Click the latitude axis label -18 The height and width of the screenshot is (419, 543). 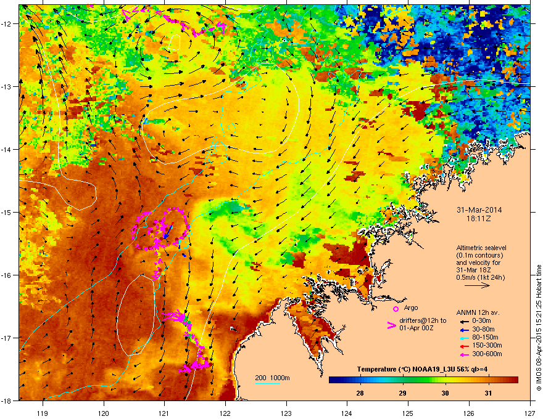pos(6,401)
